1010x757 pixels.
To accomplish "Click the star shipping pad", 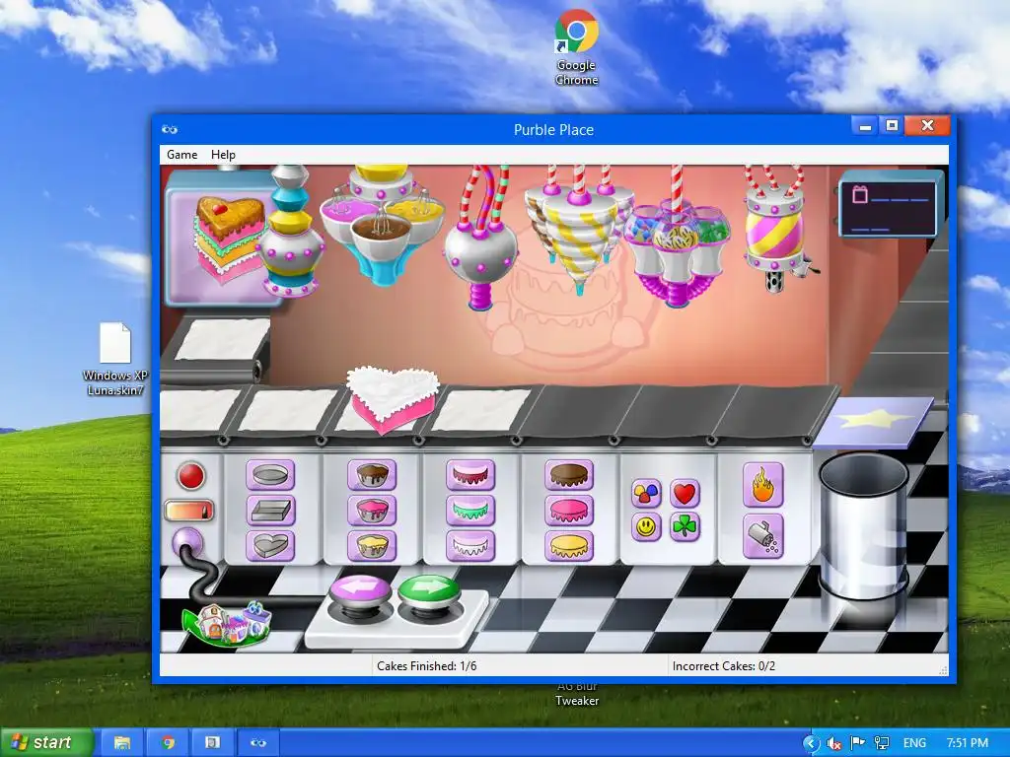I will click(x=874, y=422).
